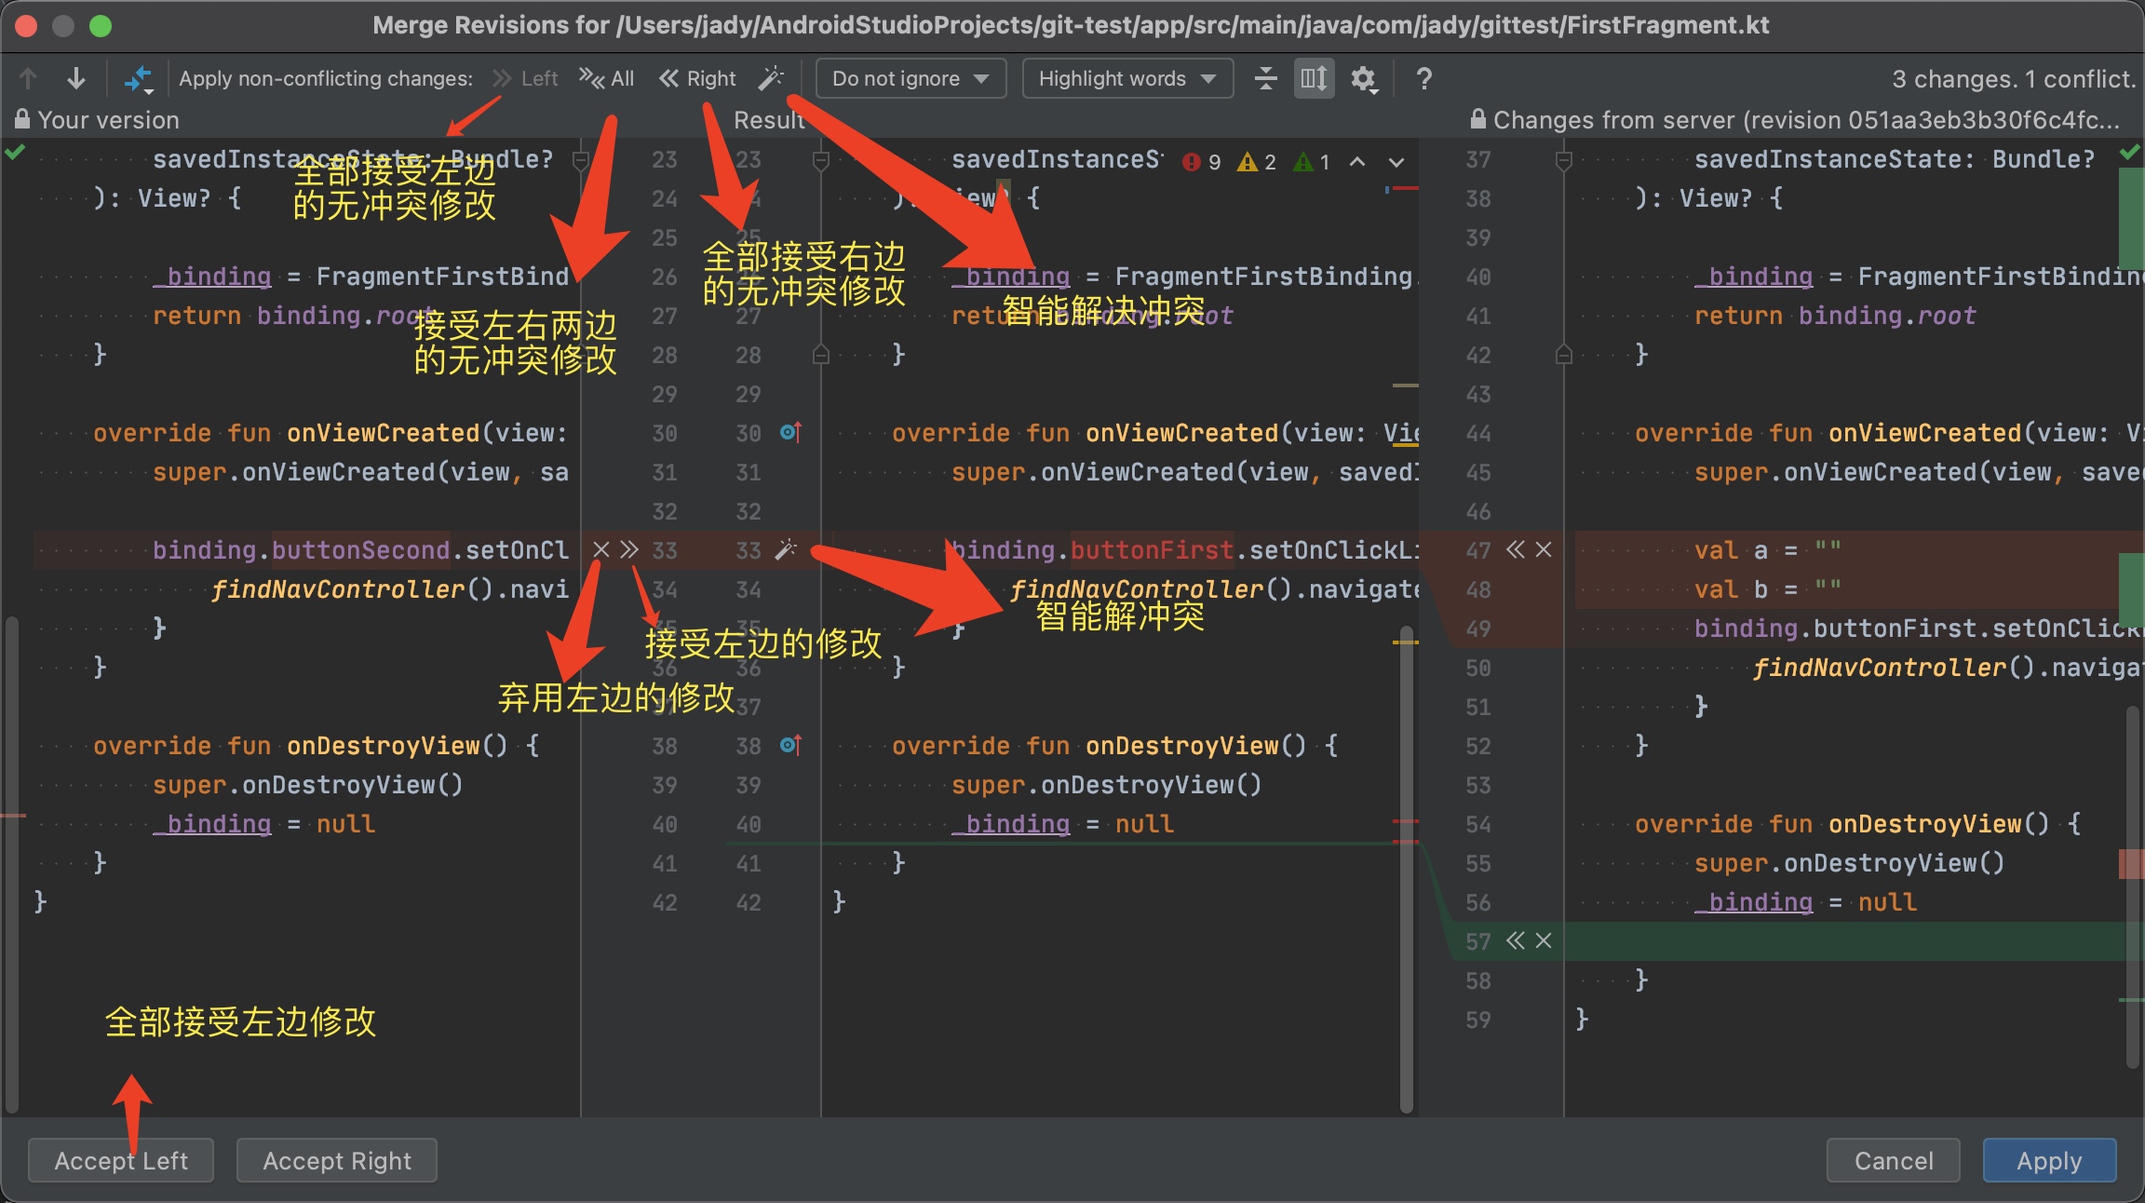
Task: Apply all non-conflicting changes via 'All'
Action: pyautogui.click(x=607, y=79)
